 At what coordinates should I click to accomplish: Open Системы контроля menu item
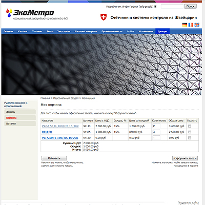(x=86, y=31)
